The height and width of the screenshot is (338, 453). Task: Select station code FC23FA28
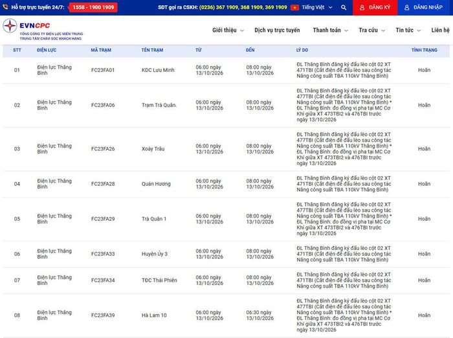[x=103, y=184]
